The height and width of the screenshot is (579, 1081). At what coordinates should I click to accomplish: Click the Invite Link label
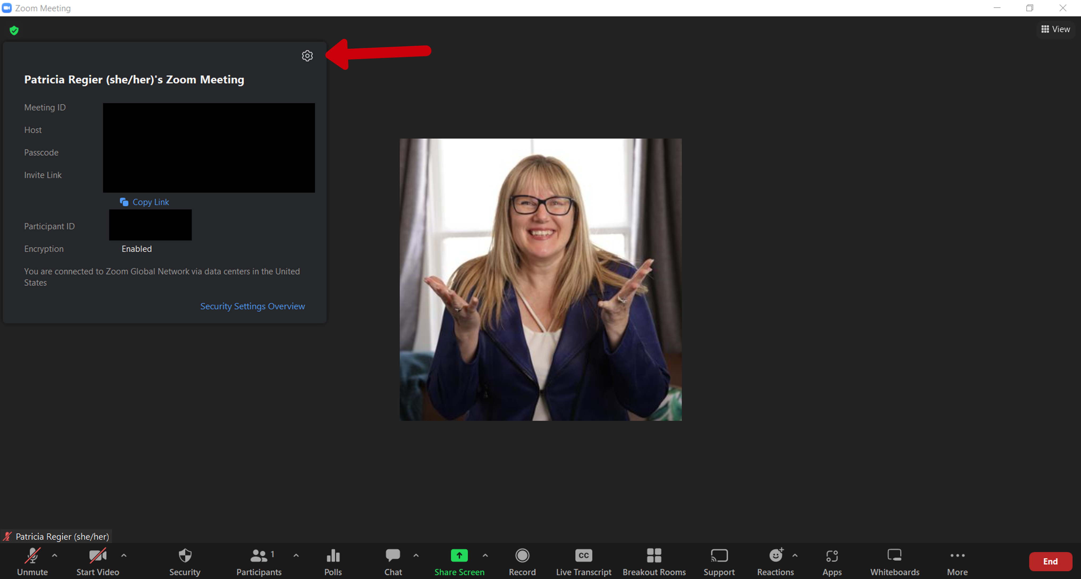coord(43,175)
